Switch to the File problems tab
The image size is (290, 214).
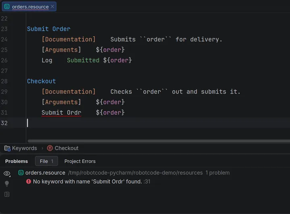[x=46, y=161]
